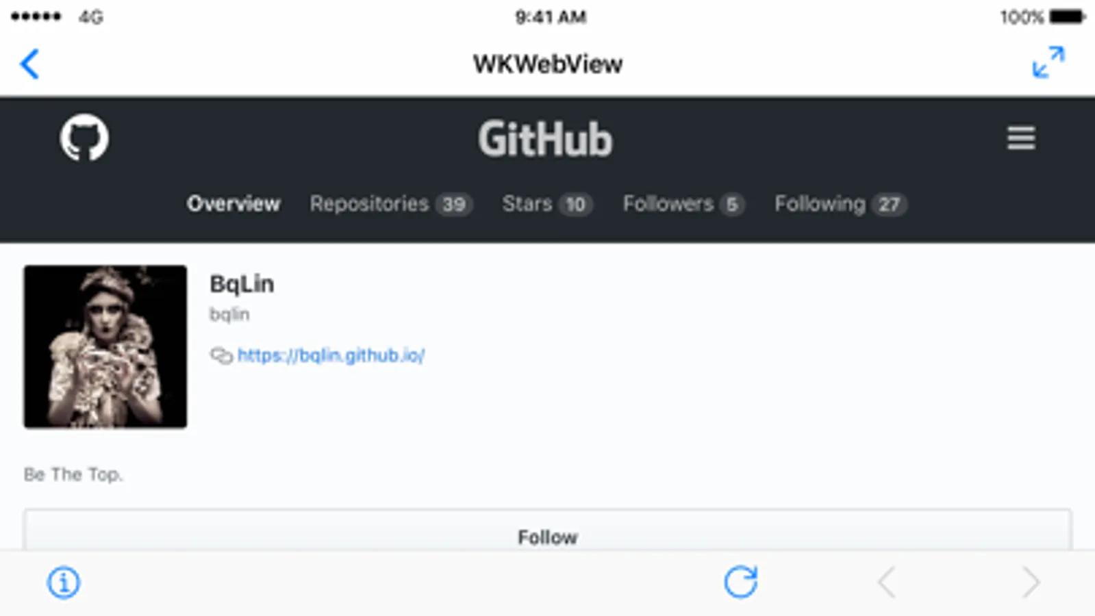Click the link icon beside the URL
Image resolution: width=1095 pixels, height=616 pixels.
click(221, 356)
